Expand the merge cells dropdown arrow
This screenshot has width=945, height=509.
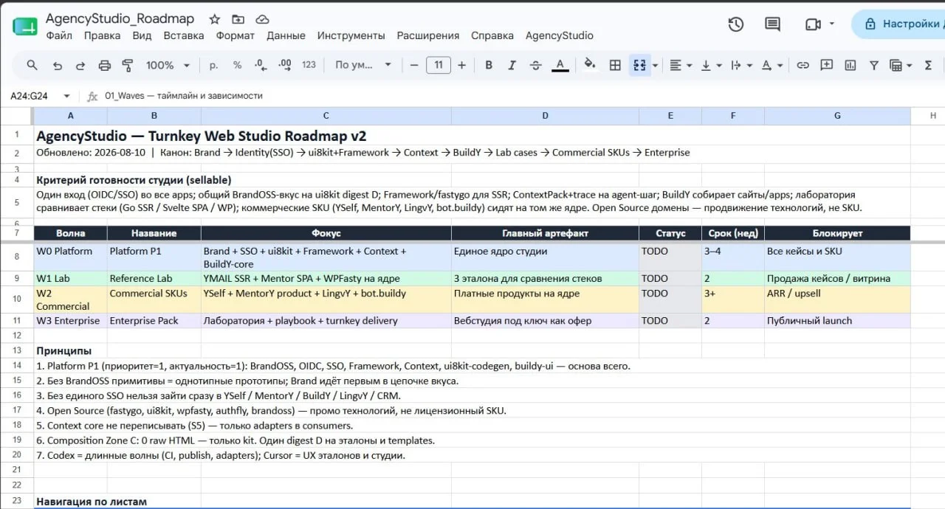(x=655, y=65)
